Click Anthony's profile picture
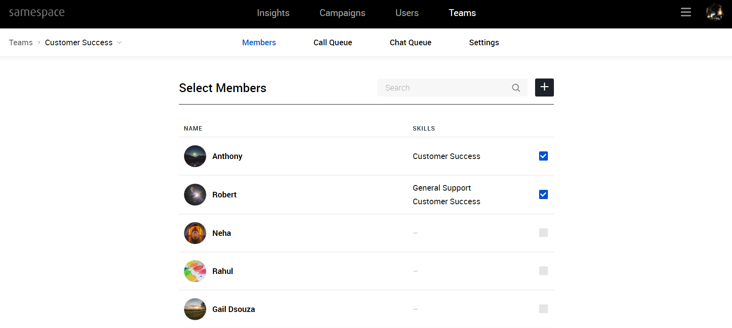732x328 pixels. (195, 156)
